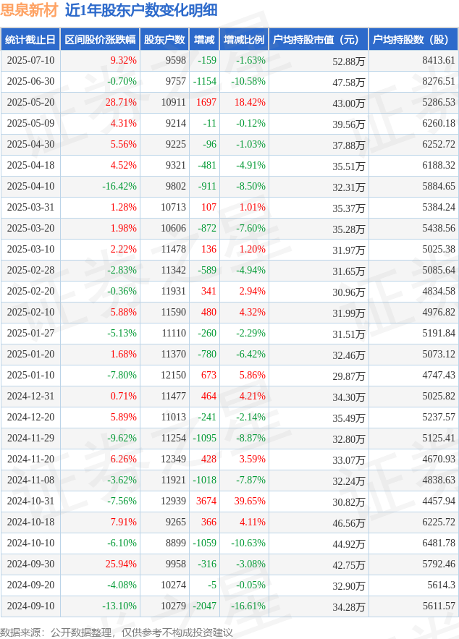This screenshot has height=639, width=459.
Task: Click the 统计截止日 column header
Action: [x=30, y=40]
